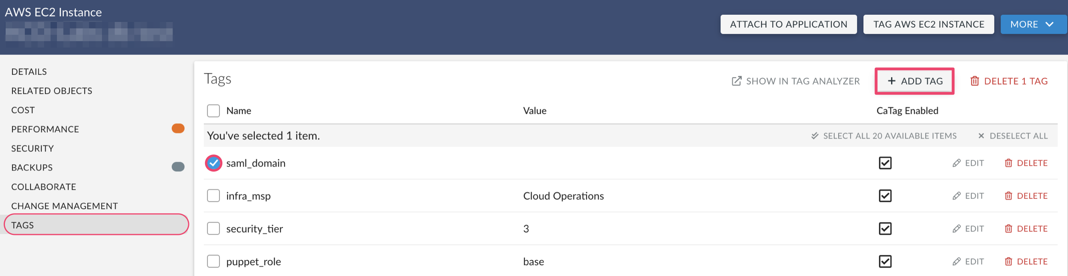The width and height of the screenshot is (1068, 276).
Task: Toggle CaTag Enabled for infra_msp
Action: (x=885, y=196)
